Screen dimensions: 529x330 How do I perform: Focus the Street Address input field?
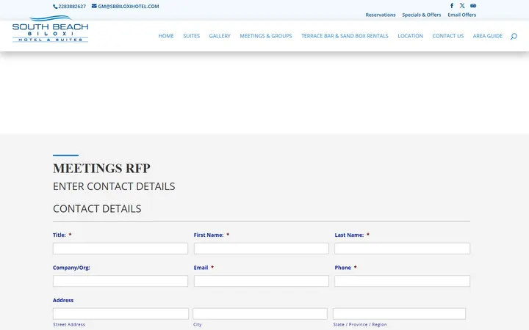click(x=120, y=314)
